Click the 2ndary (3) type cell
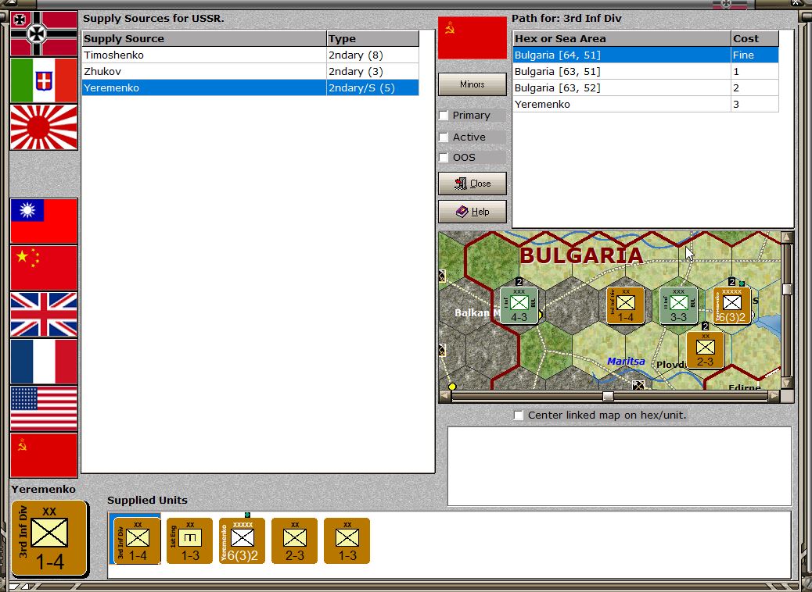Screen dimensions: 812x592 point(373,71)
